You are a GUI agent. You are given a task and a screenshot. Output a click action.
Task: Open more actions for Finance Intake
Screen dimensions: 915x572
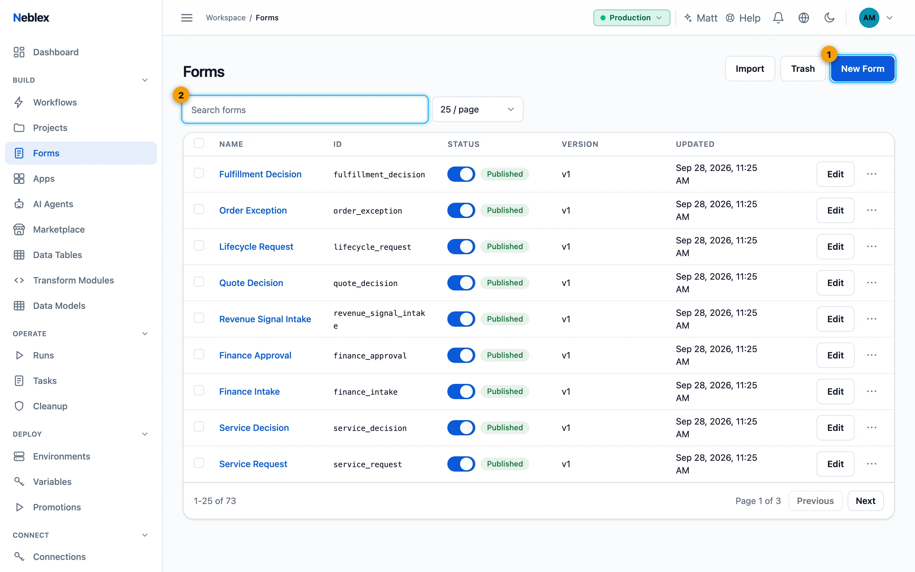coord(871,391)
